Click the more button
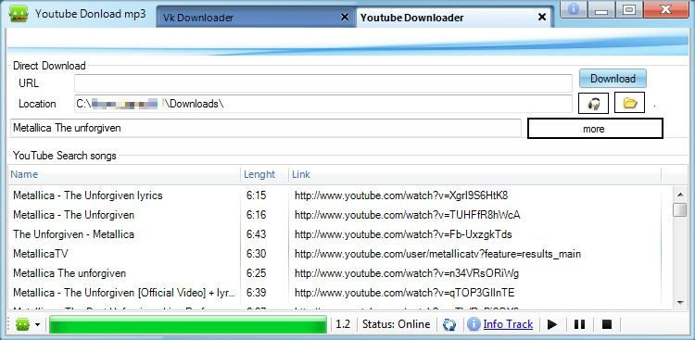Viewport: 695px width, 340px height. (x=595, y=129)
